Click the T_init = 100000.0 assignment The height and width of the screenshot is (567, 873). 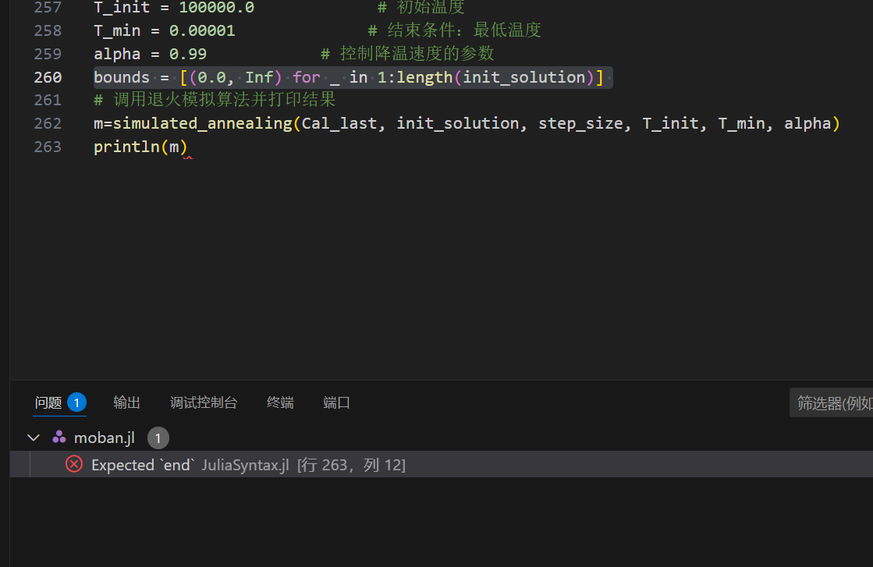pyautogui.click(x=174, y=7)
